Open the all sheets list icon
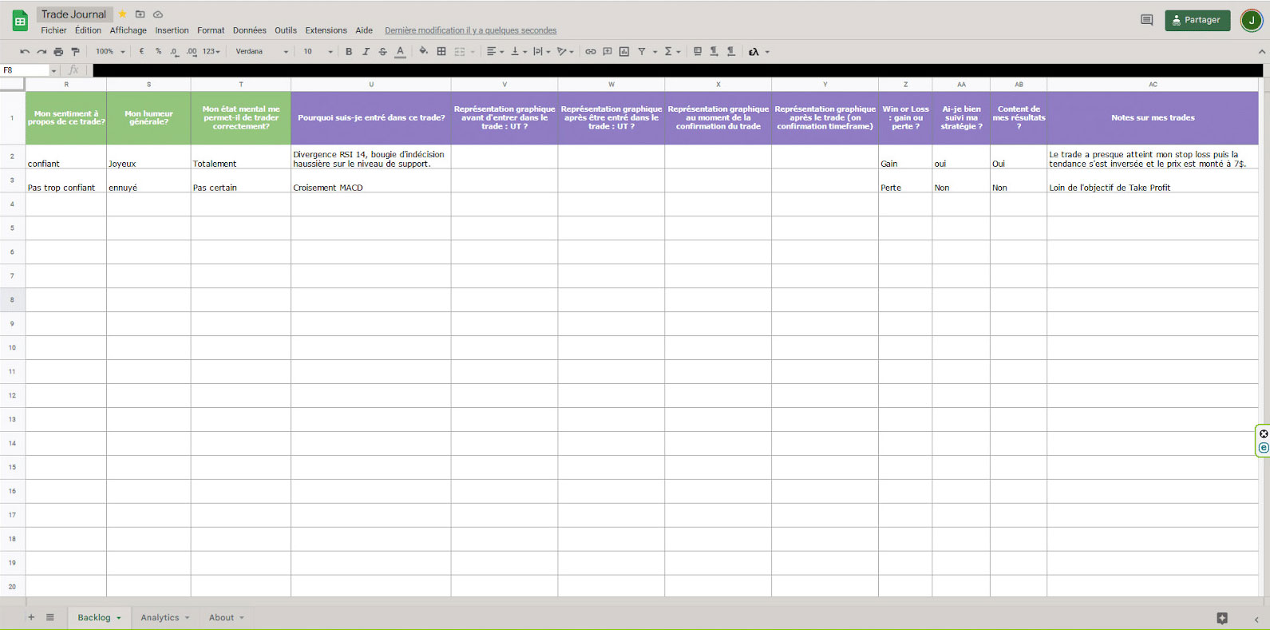This screenshot has width=1270, height=630. [x=49, y=617]
